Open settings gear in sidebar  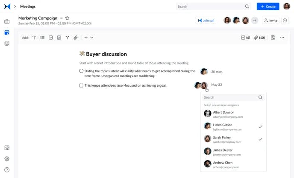[x=7, y=159]
